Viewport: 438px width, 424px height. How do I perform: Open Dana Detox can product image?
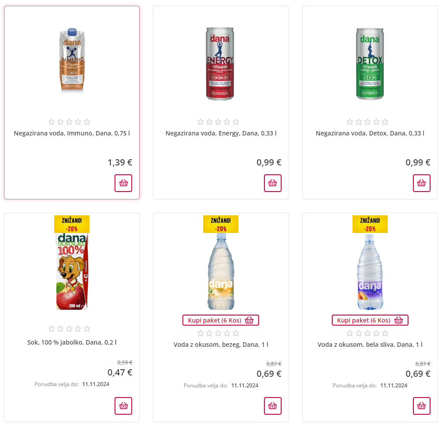tap(370, 63)
